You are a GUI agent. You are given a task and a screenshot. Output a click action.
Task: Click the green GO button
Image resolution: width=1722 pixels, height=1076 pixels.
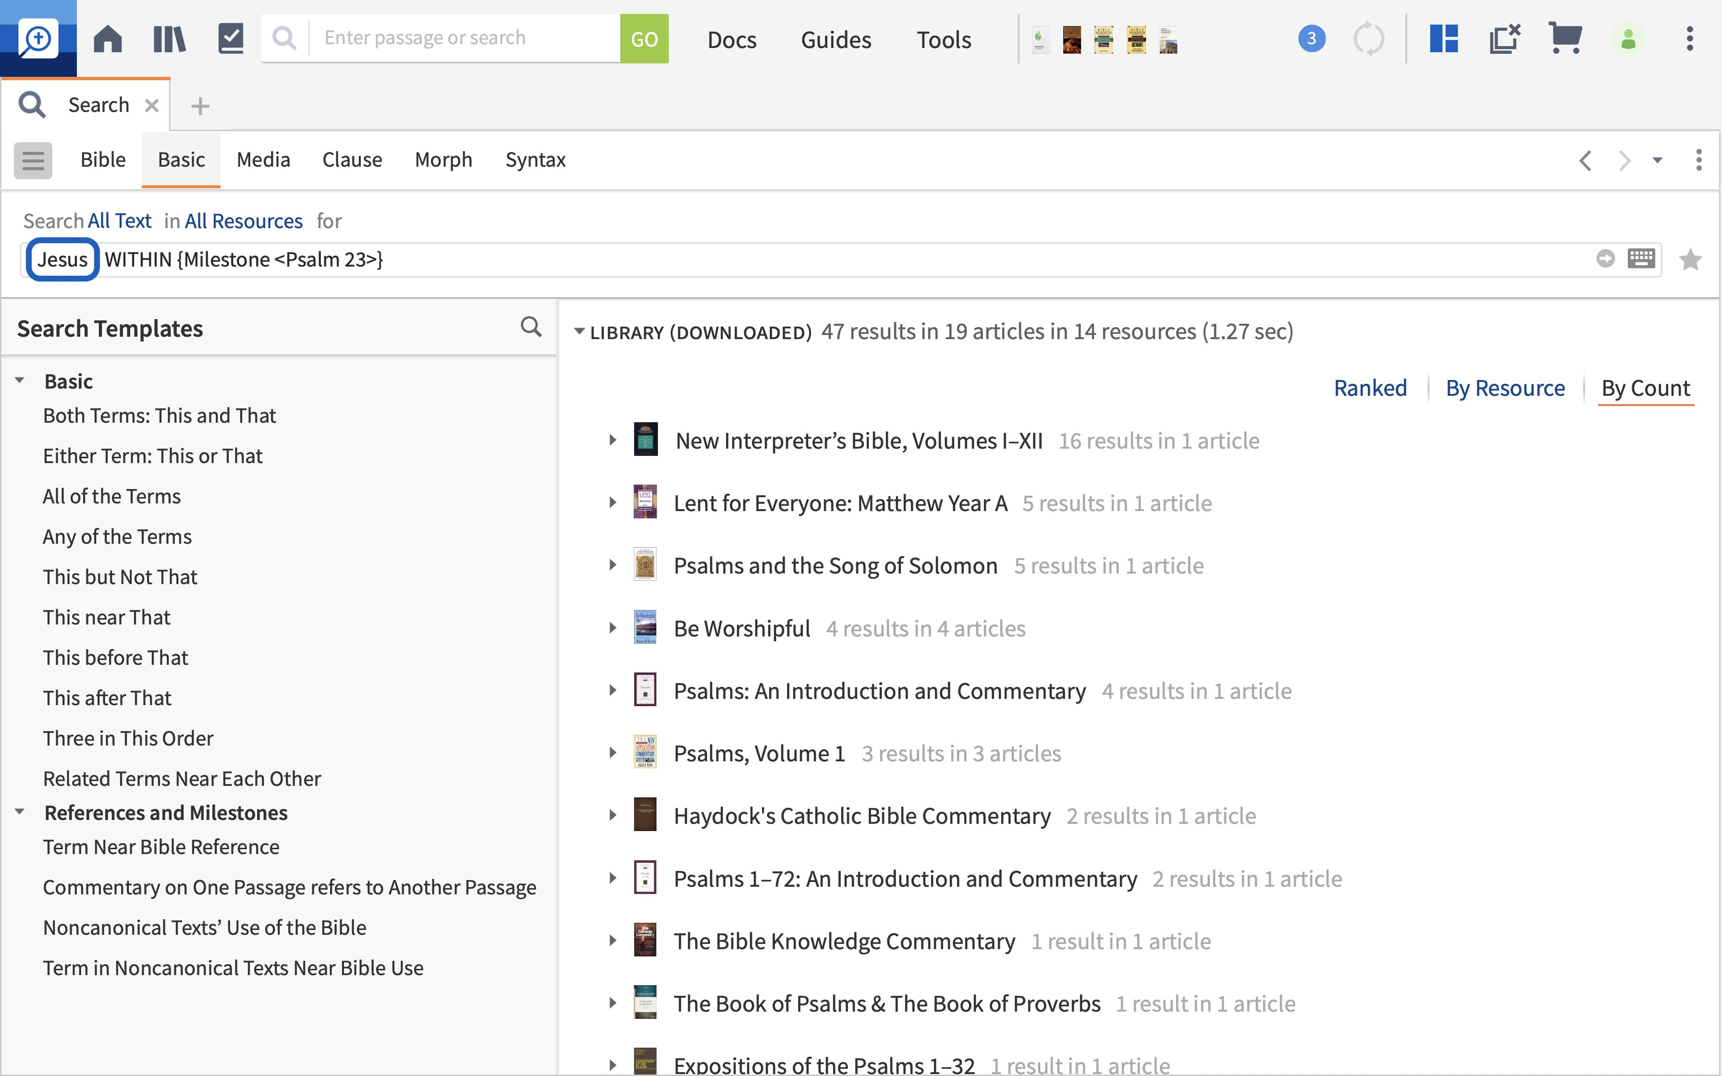click(x=644, y=38)
